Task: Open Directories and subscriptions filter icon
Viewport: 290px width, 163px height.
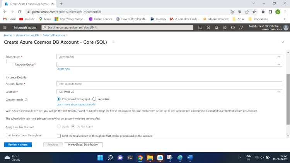Action: click(208, 27)
